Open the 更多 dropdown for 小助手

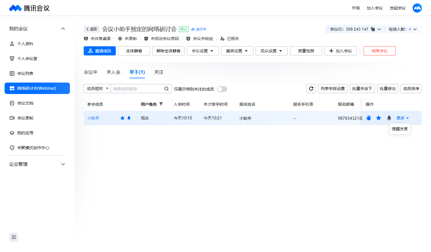[x=402, y=118]
